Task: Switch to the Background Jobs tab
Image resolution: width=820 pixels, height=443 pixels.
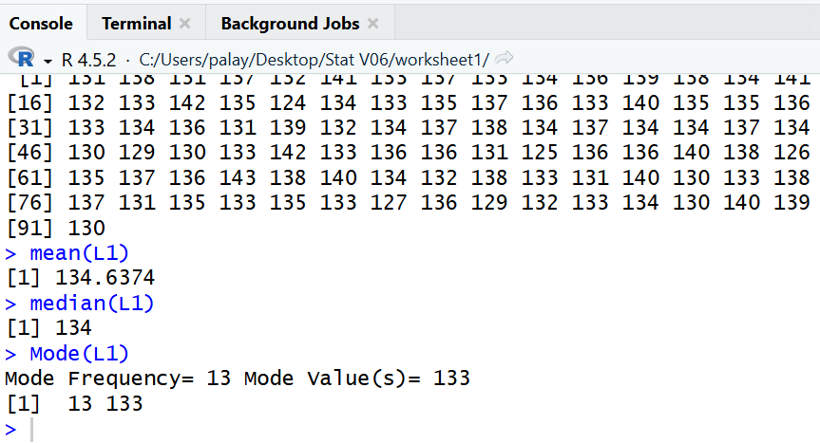Action: click(x=290, y=23)
